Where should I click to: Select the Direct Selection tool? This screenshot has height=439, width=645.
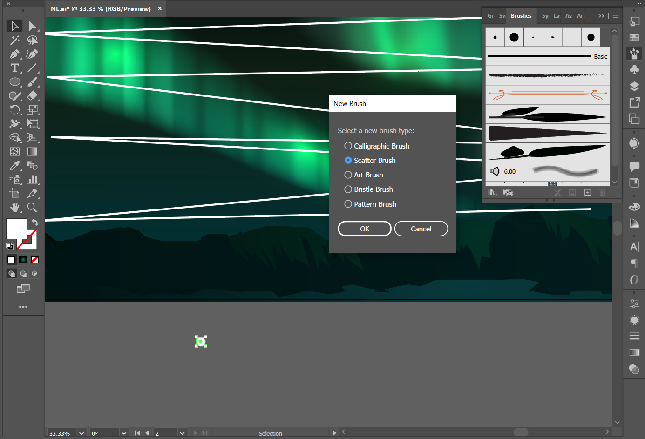pyautogui.click(x=32, y=26)
